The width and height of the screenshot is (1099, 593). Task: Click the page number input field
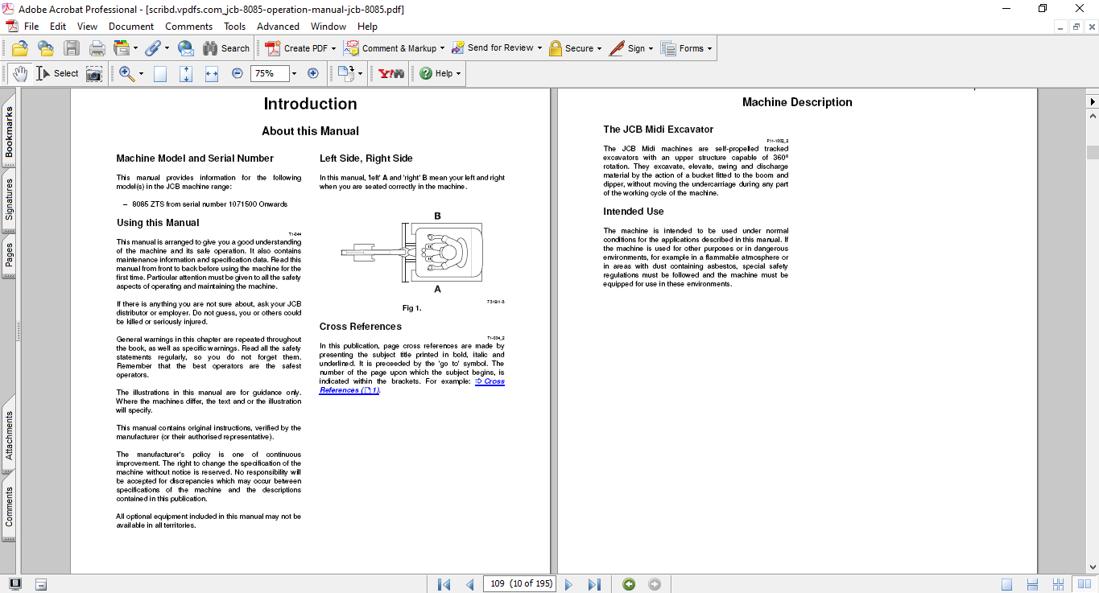(520, 583)
